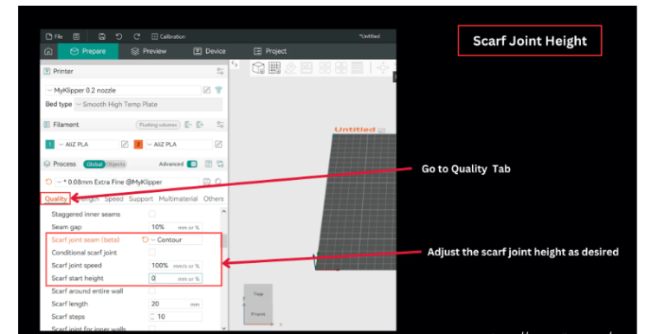Edit the Untitled plate name icon

(x=382, y=130)
